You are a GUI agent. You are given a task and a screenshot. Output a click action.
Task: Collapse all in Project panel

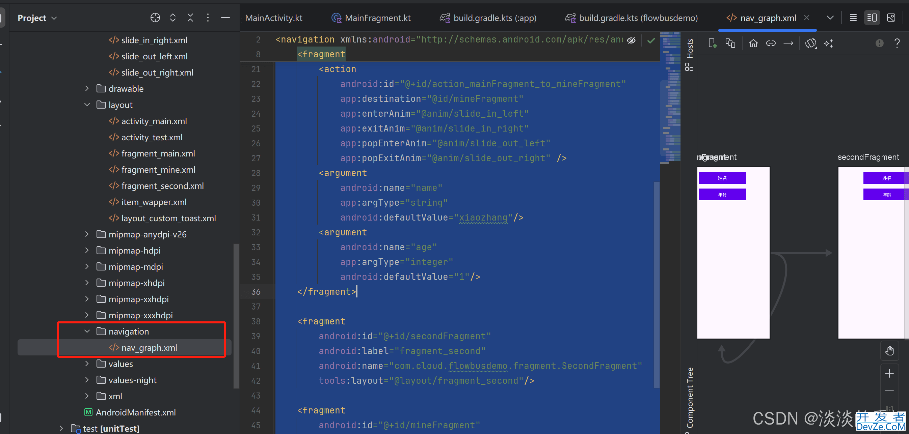click(x=190, y=18)
